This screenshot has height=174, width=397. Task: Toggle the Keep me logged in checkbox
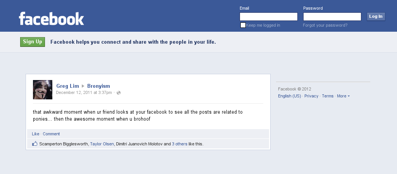pos(243,25)
